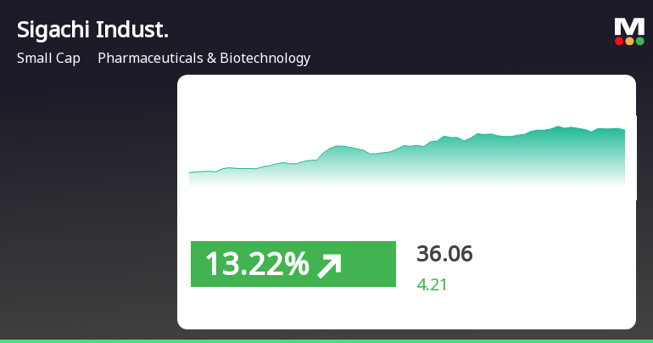The height and width of the screenshot is (343, 653).
Task: Click the bump in the chart's middle
Action: coord(339,147)
